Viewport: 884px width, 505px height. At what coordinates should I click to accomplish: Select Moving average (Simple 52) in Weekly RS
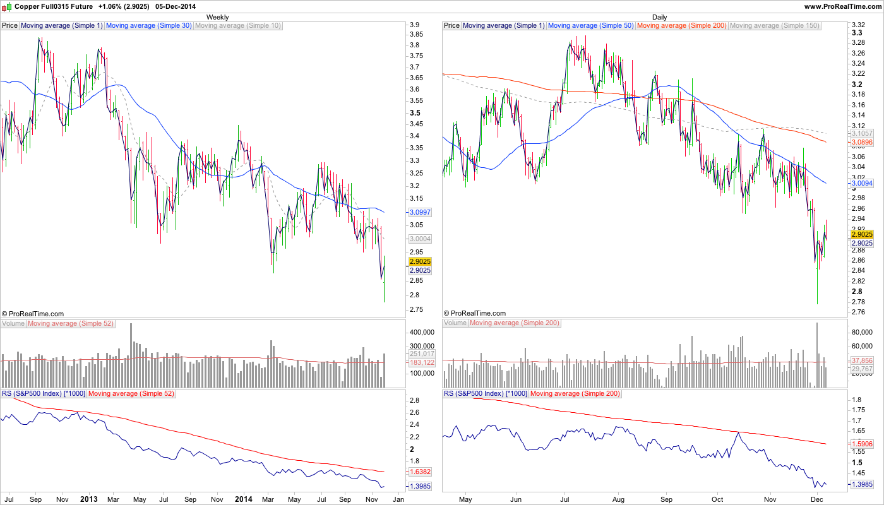tap(131, 394)
